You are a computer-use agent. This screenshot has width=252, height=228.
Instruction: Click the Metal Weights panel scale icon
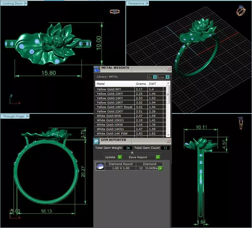click(x=97, y=69)
